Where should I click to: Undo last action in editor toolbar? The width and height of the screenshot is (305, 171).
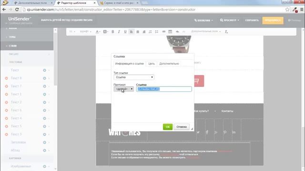pyautogui.click(x=177, y=32)
